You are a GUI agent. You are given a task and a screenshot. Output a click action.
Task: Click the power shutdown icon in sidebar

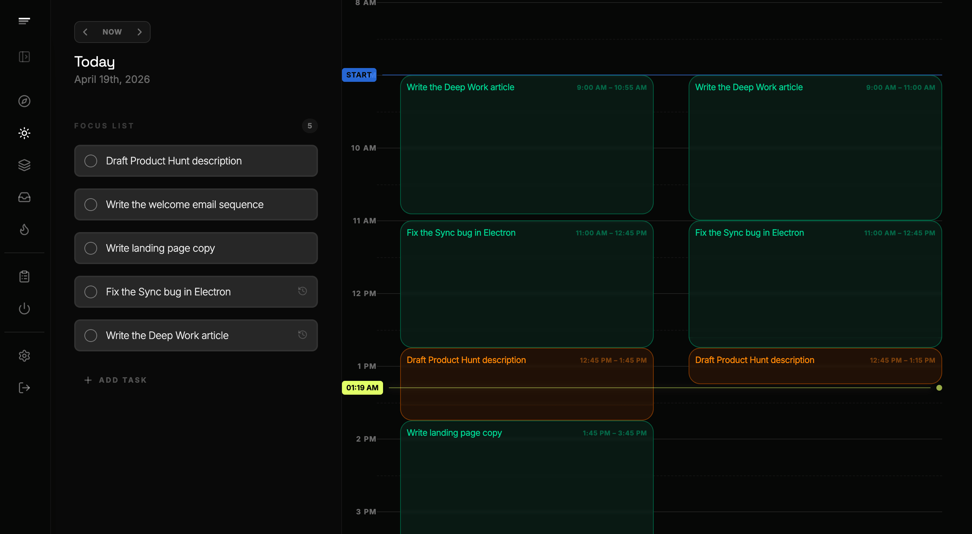coord(24,309)
